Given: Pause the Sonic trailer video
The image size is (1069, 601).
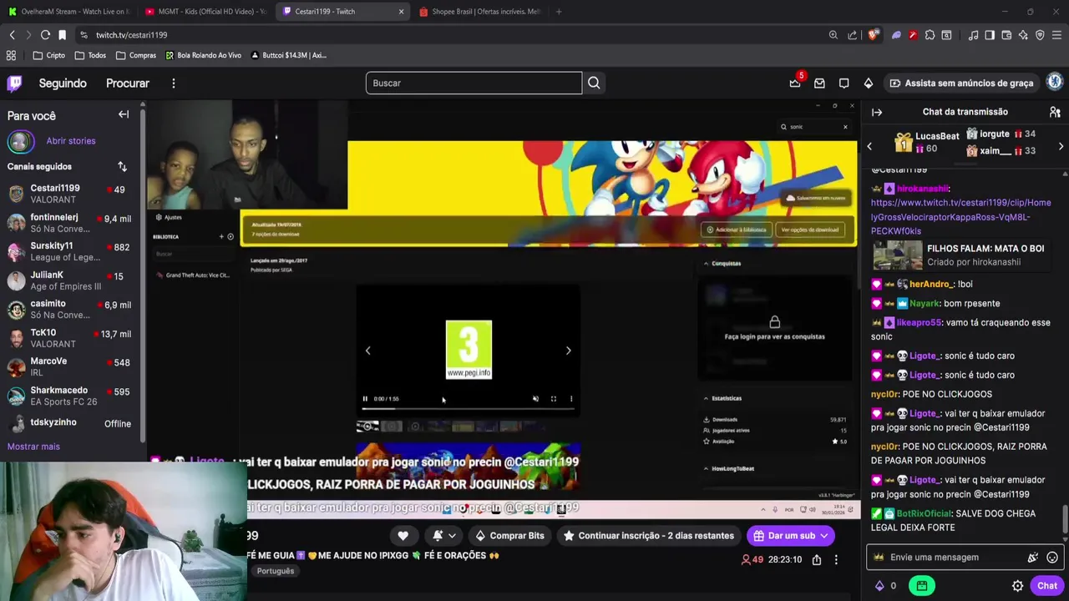Looking at the screenshot, I should click(365, 399).
